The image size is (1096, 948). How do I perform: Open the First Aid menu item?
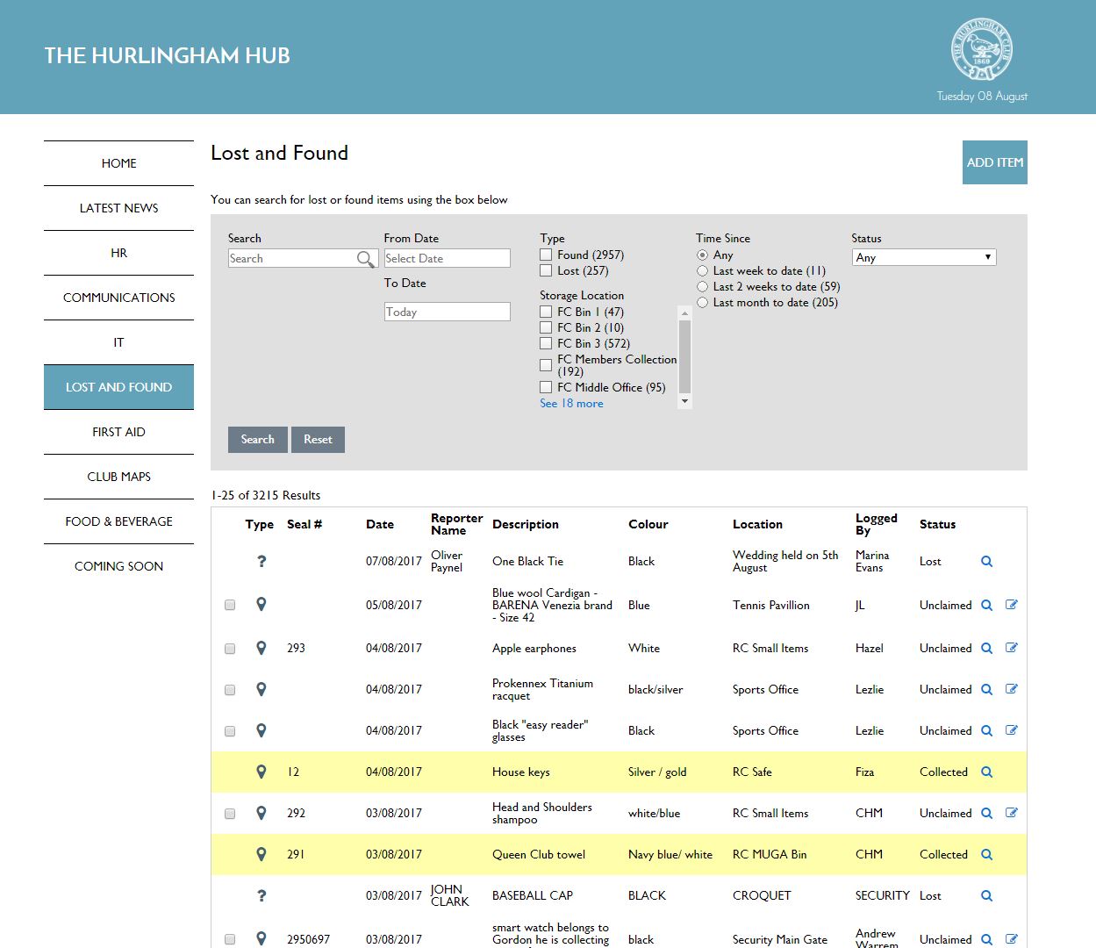click(118, 432)
